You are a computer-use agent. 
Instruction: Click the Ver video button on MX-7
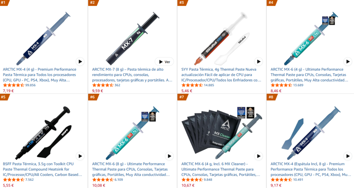click(164, 62)
